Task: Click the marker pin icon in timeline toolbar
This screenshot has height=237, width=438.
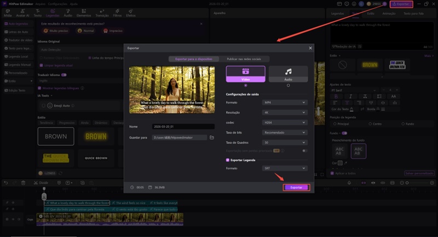Action: [x=59, y=183]
